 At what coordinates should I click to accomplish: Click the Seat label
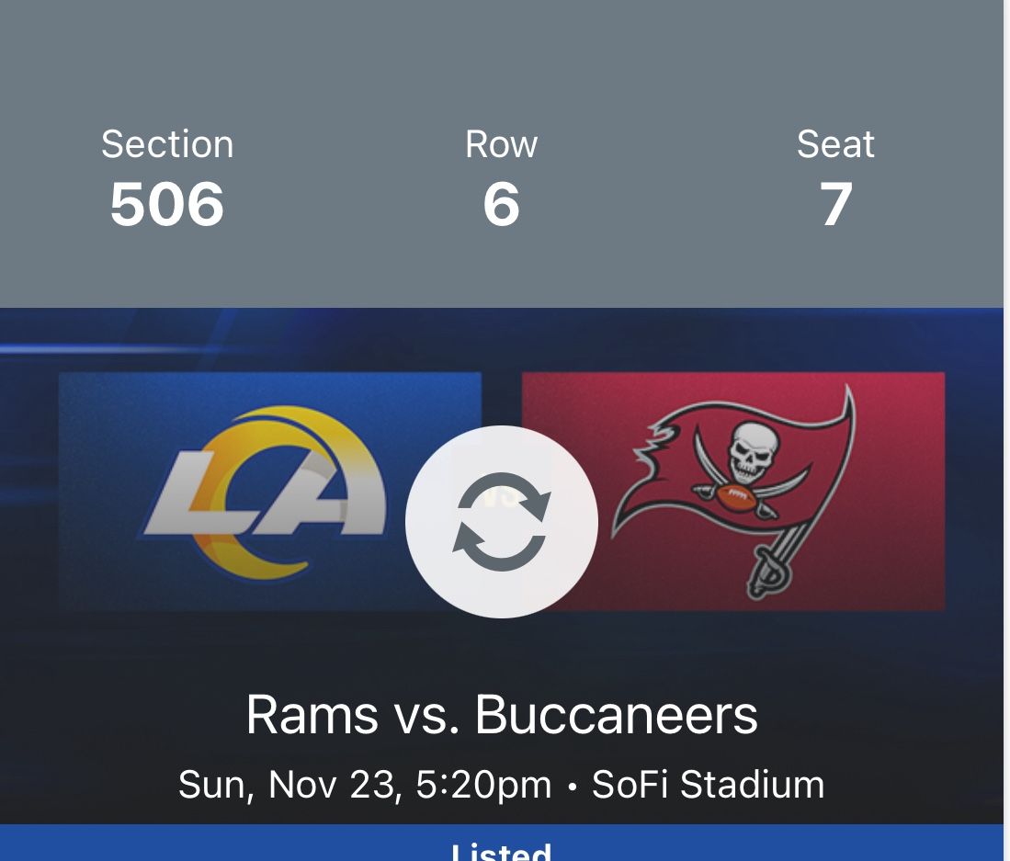coord(835,144)
